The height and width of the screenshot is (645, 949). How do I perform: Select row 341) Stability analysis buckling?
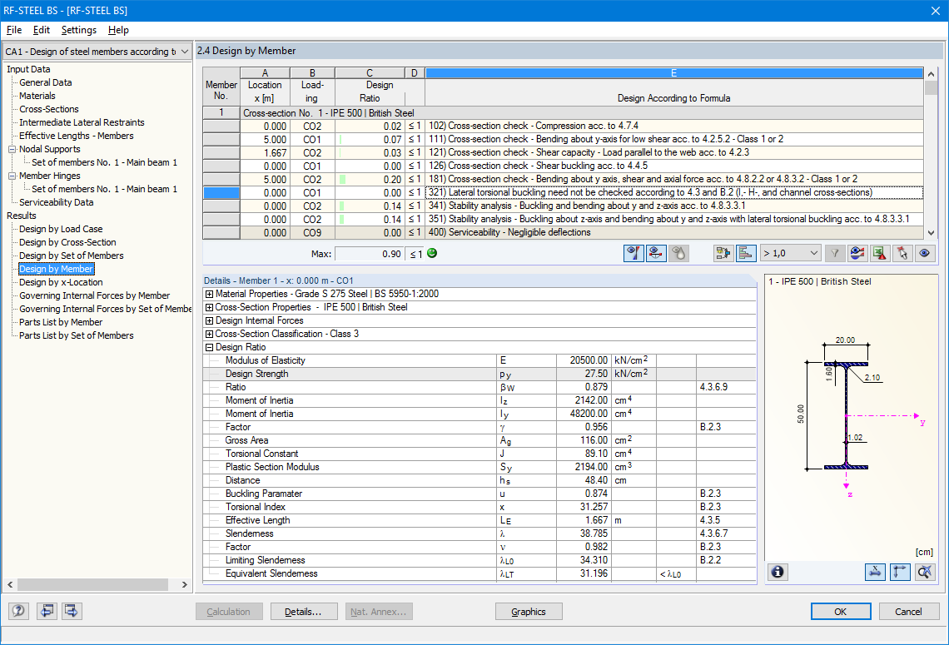pos(564,206)
